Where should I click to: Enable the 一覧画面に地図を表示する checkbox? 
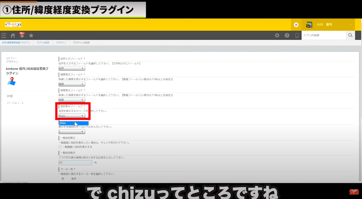pos(60,147)
